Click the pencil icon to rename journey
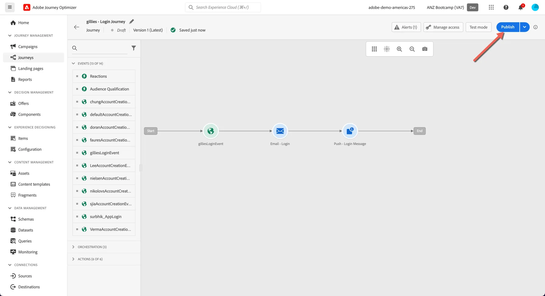 [x=131, y=22]
